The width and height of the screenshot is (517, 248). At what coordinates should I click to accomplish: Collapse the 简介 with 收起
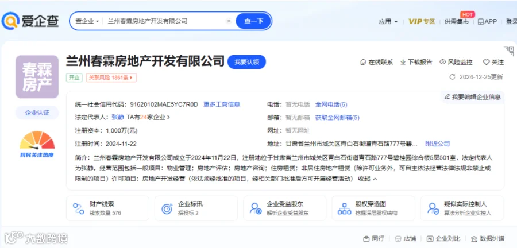point(367,179)
